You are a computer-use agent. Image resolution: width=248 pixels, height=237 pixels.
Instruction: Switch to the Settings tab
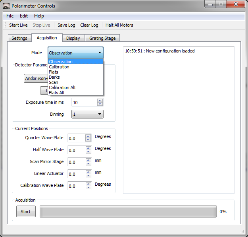click(19, 38)
